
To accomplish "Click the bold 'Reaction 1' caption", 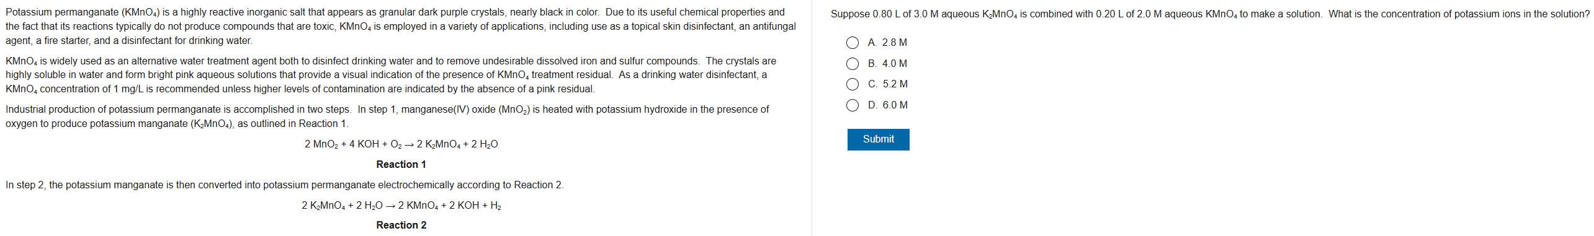I will pos(401,164).
